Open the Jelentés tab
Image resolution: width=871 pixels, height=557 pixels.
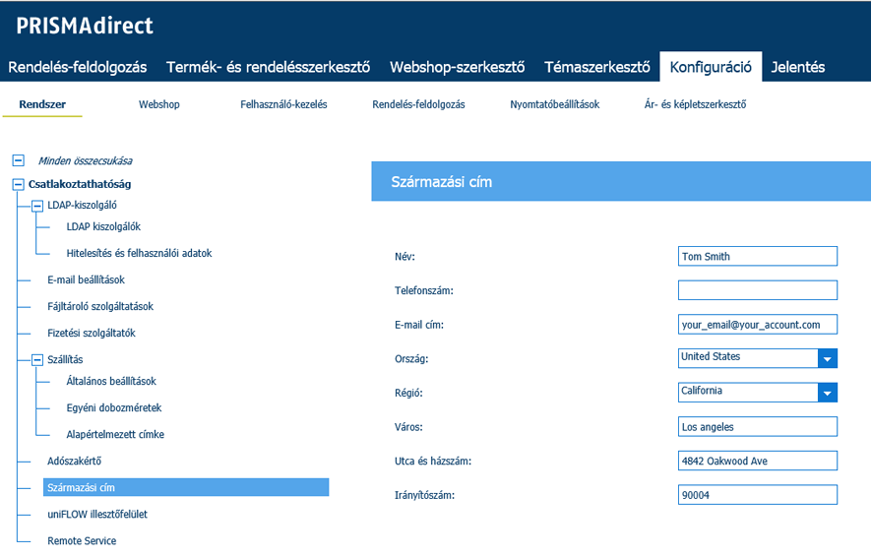point(797,67)
